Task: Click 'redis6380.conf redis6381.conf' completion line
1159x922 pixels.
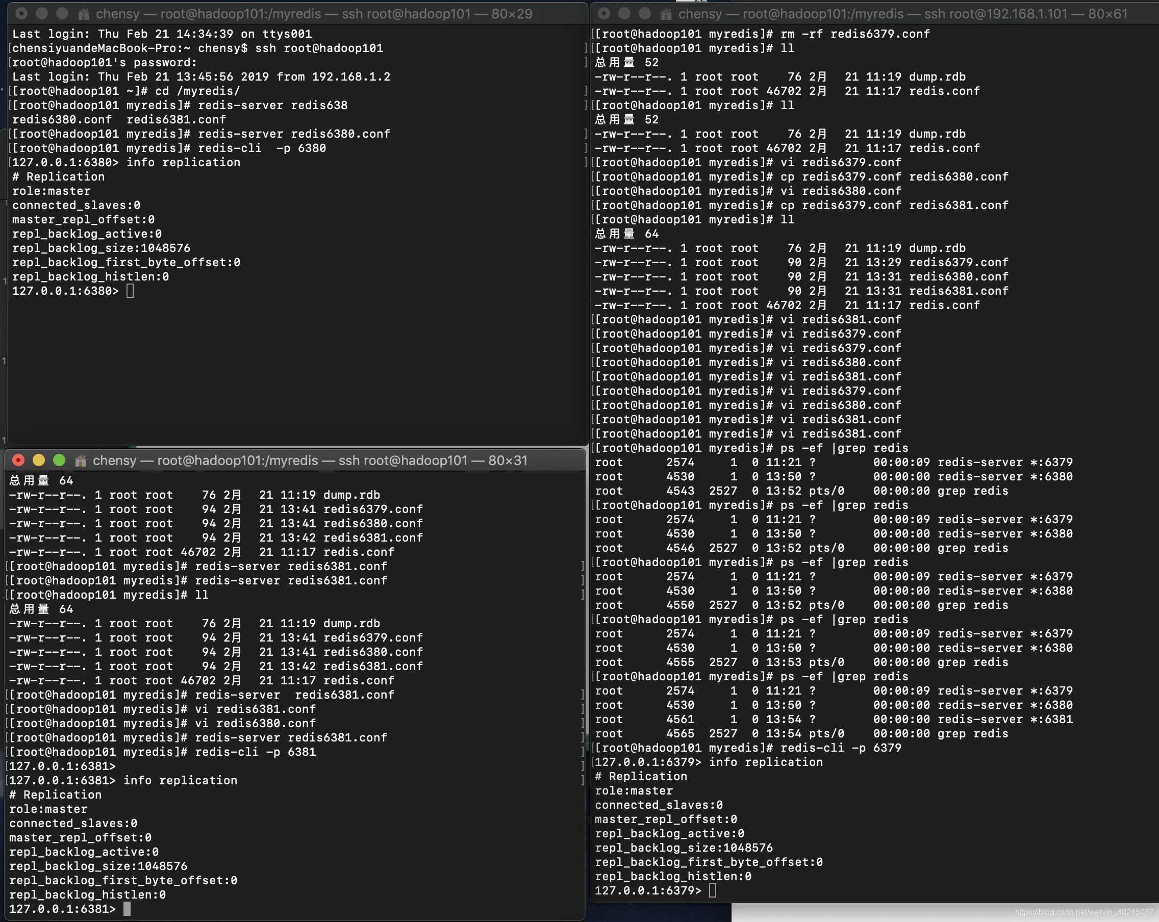Action: click(x=119, y=120)
